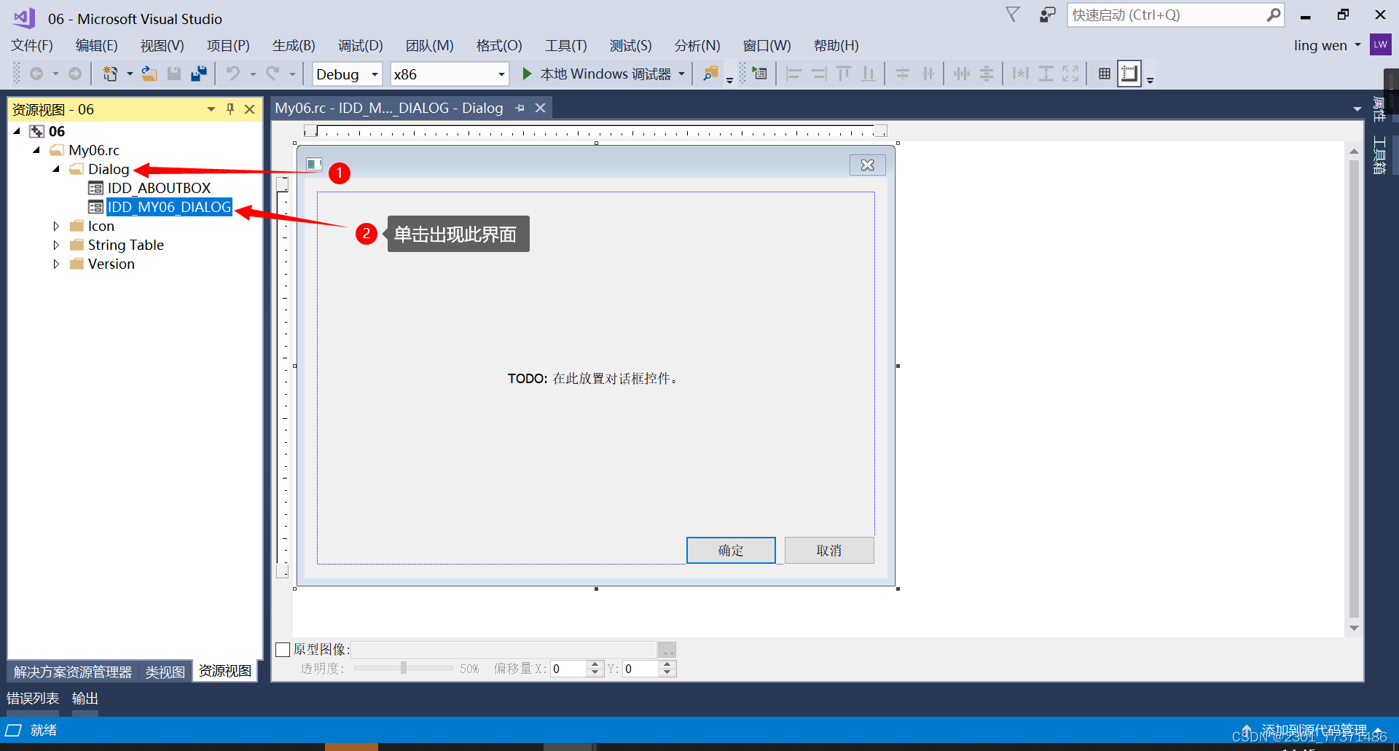The height and width of the screenshot is (751, 1399).
Task: Save all files with Save All icon
Action: (198, 74)
